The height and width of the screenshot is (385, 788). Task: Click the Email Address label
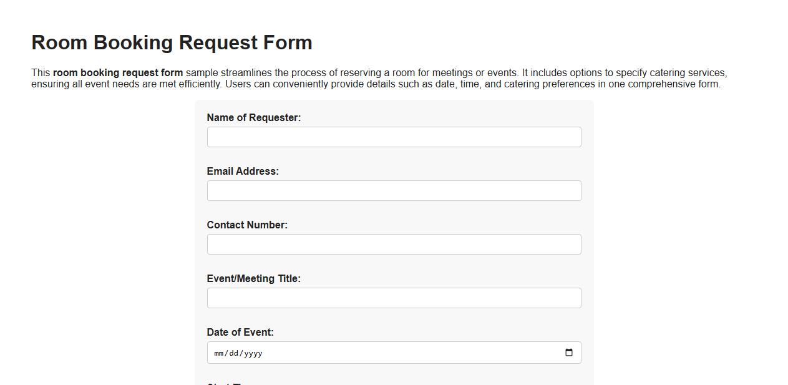pyautogui.click(x=243, y=171)
